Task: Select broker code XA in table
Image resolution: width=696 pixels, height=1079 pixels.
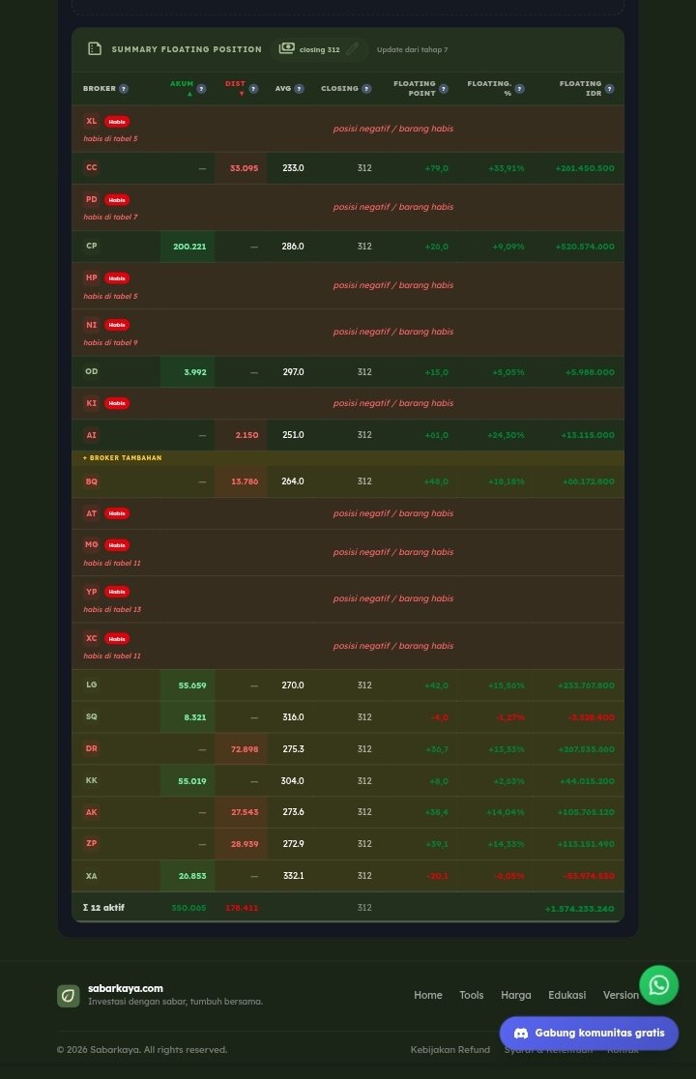Action: pos(92,876)
